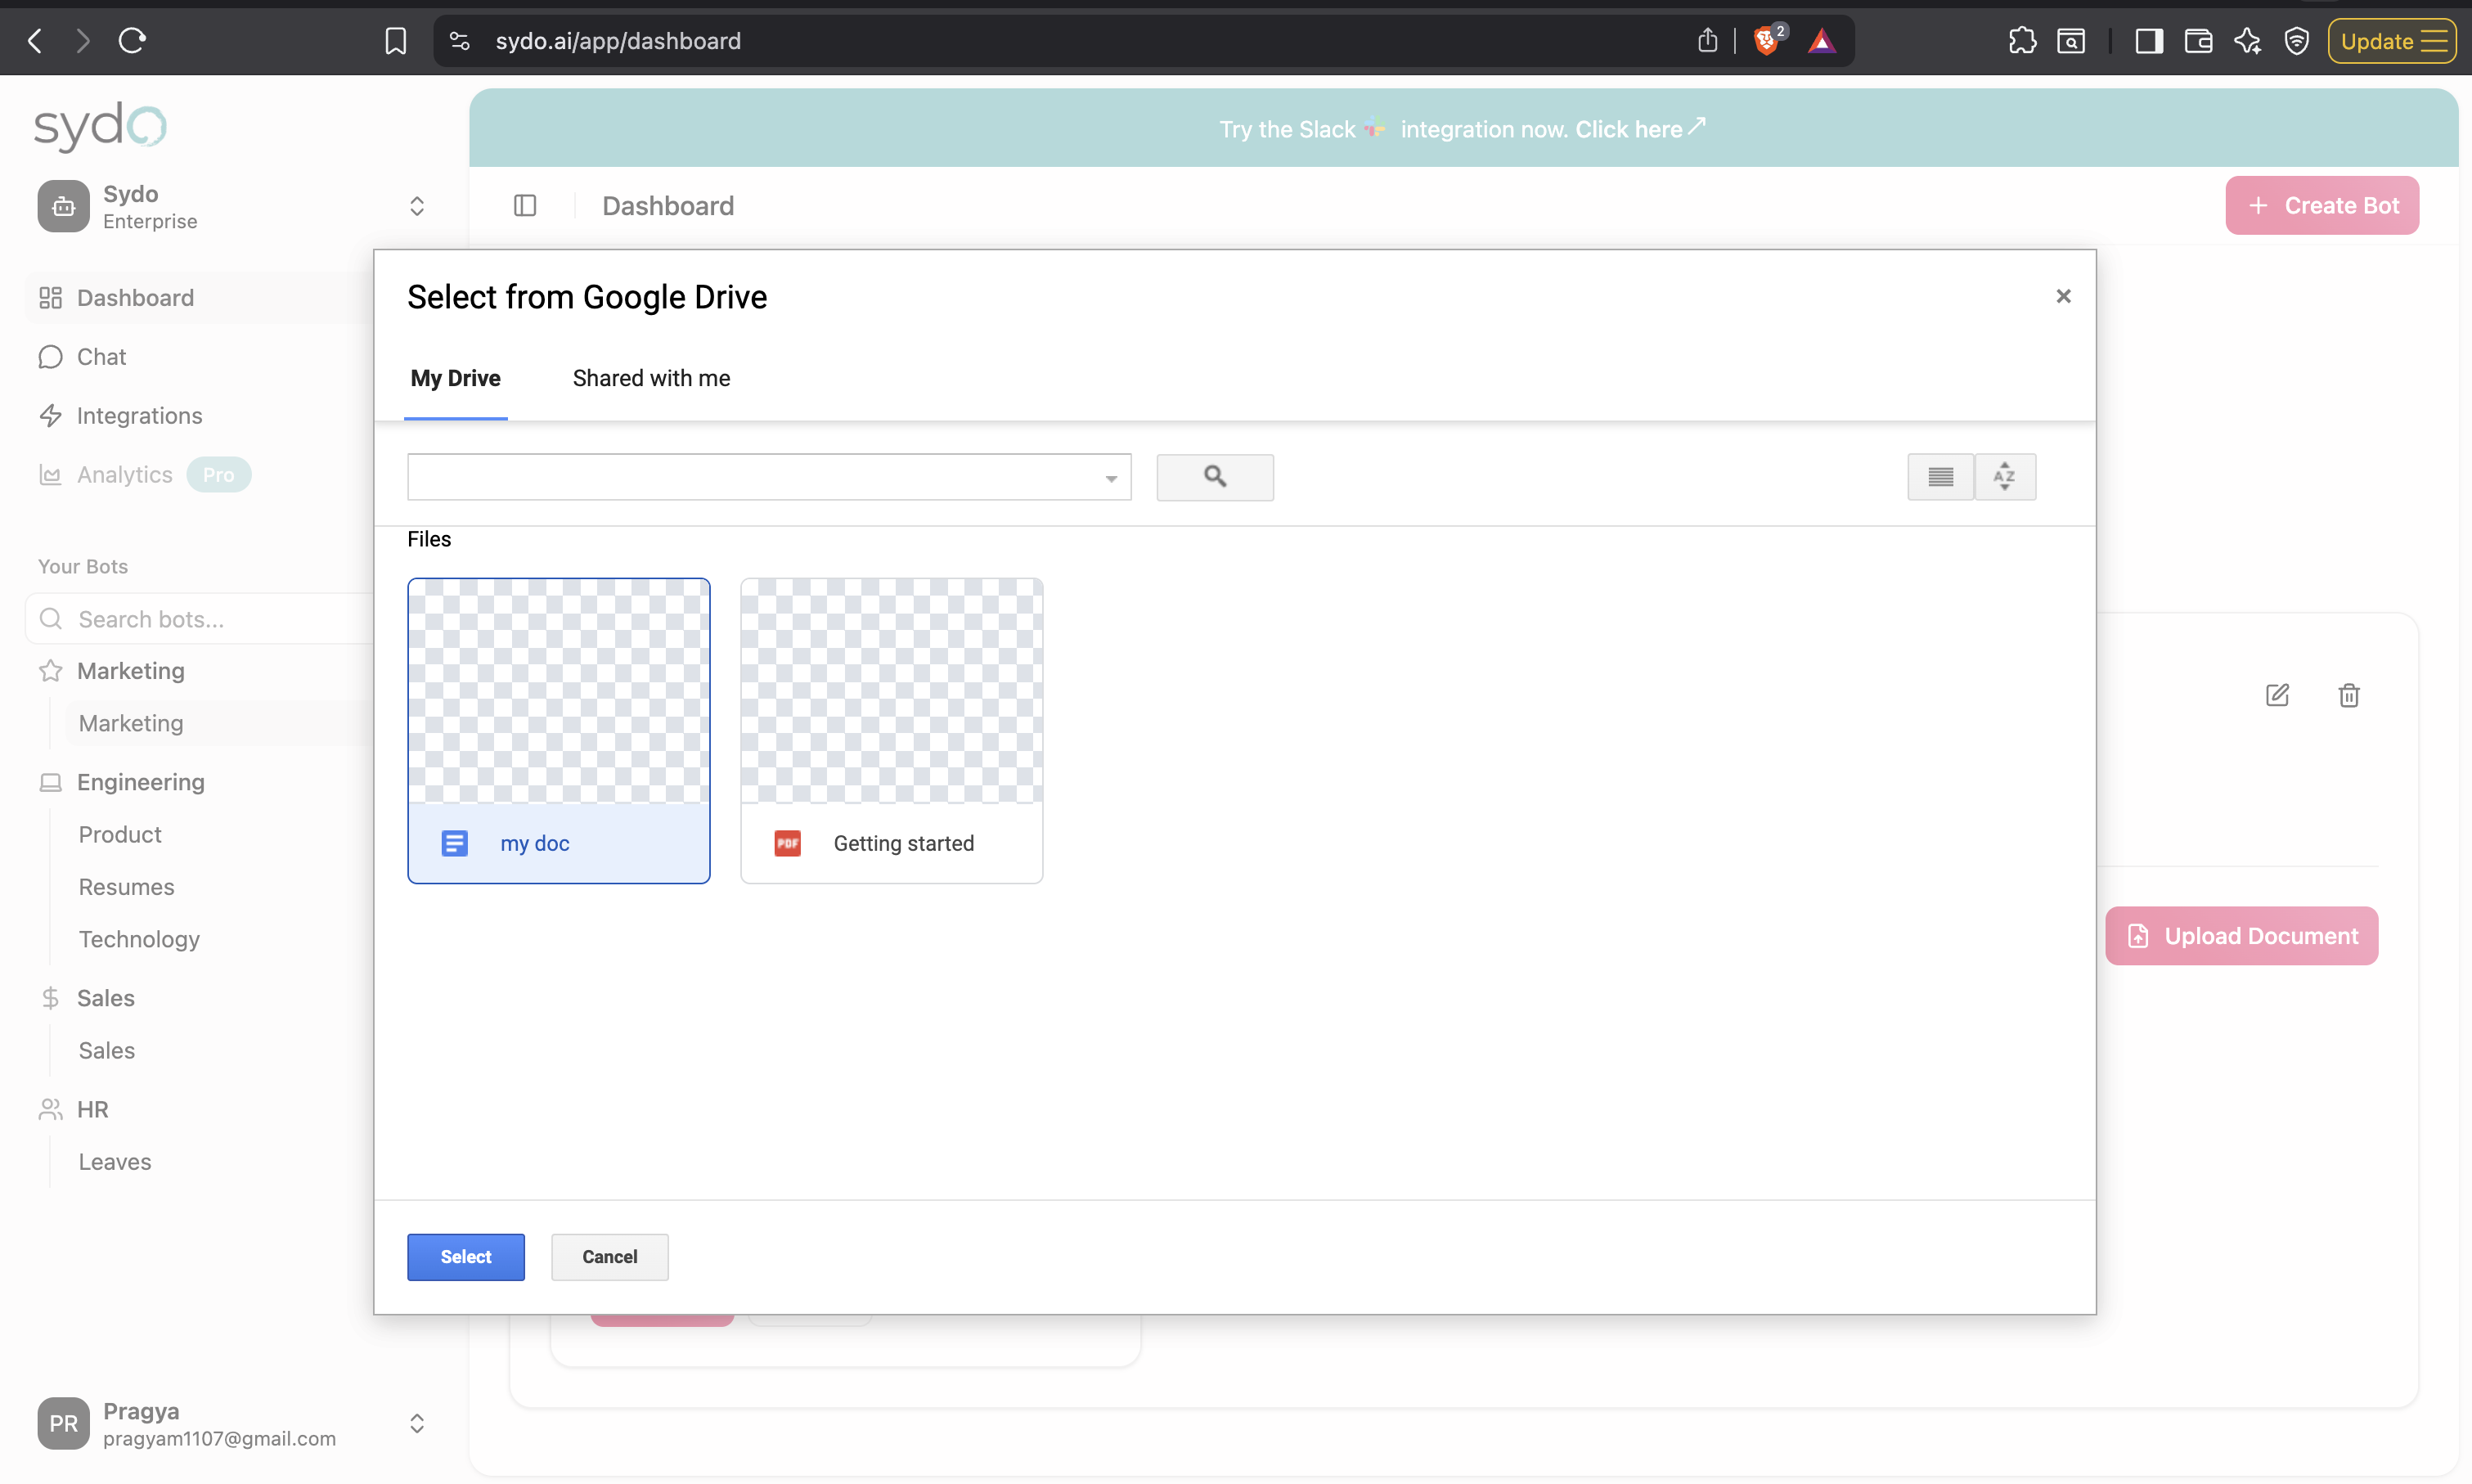Click Google Docs icon beside my doc
Image resolution: width=2472 pixels, height=1484 pixels.
click(x=455, y=844)
